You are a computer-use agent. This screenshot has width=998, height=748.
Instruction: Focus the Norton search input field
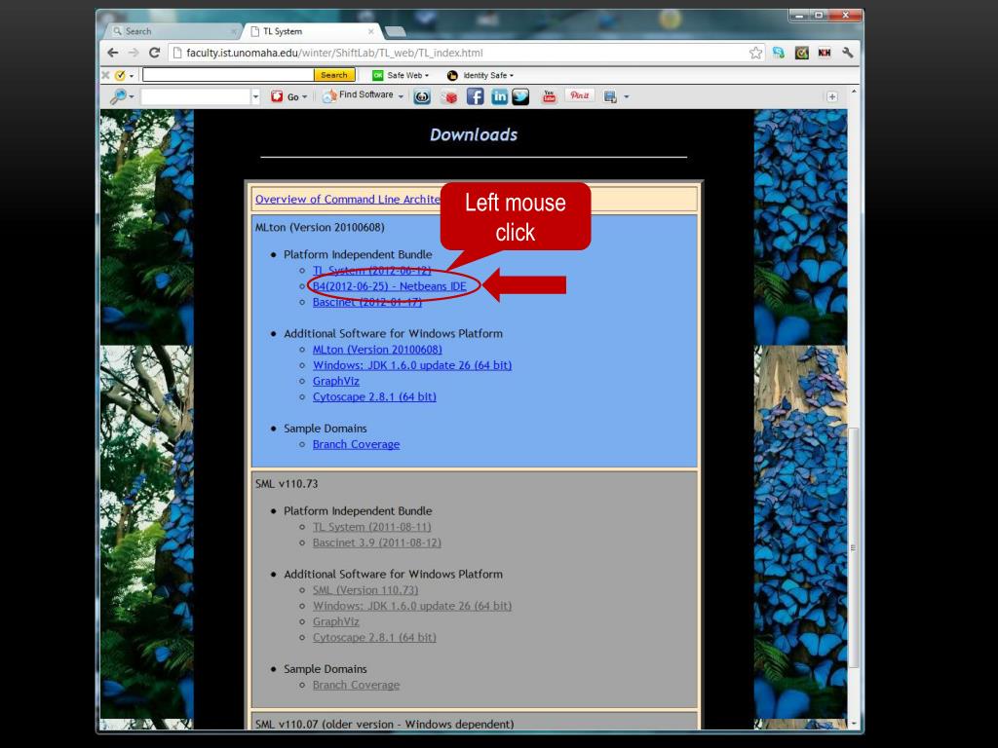click(x=228, y=75)
